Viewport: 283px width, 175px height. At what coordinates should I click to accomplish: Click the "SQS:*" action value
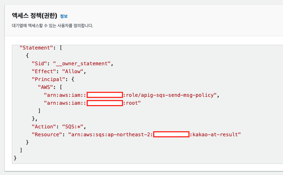click(x=74, y=127)
